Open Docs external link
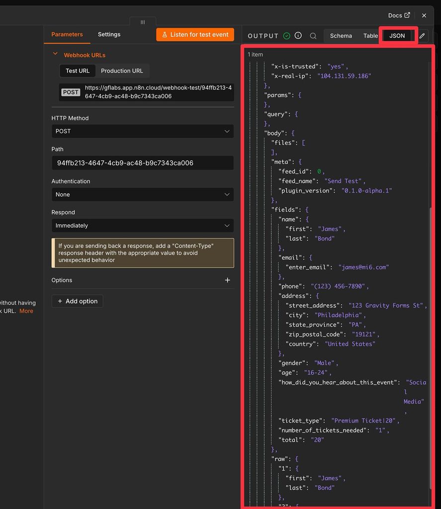 click(x=399, y=15)
